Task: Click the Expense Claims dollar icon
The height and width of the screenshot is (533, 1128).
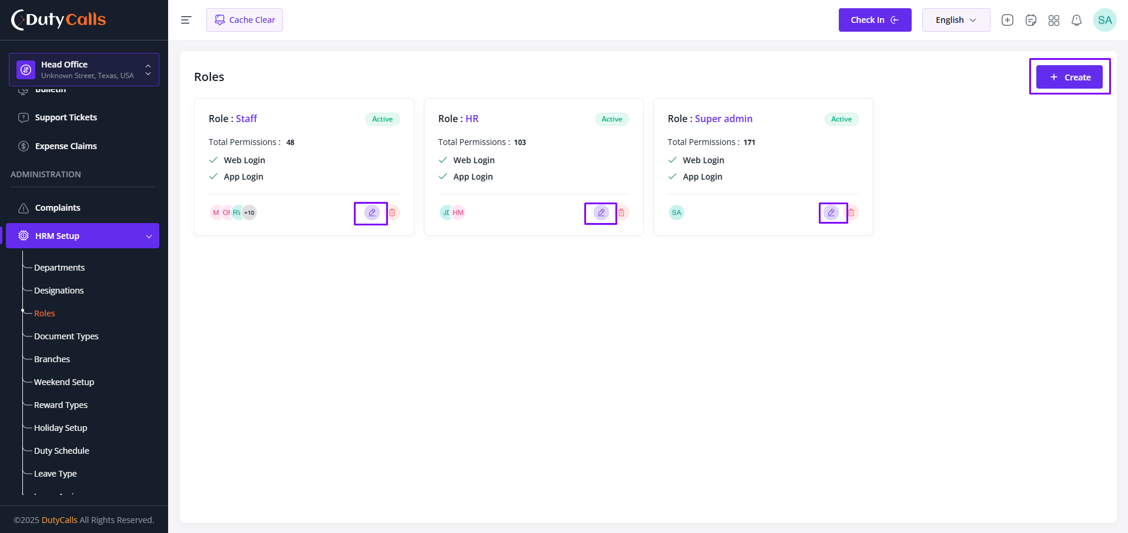Action: [x=24, y=146]
